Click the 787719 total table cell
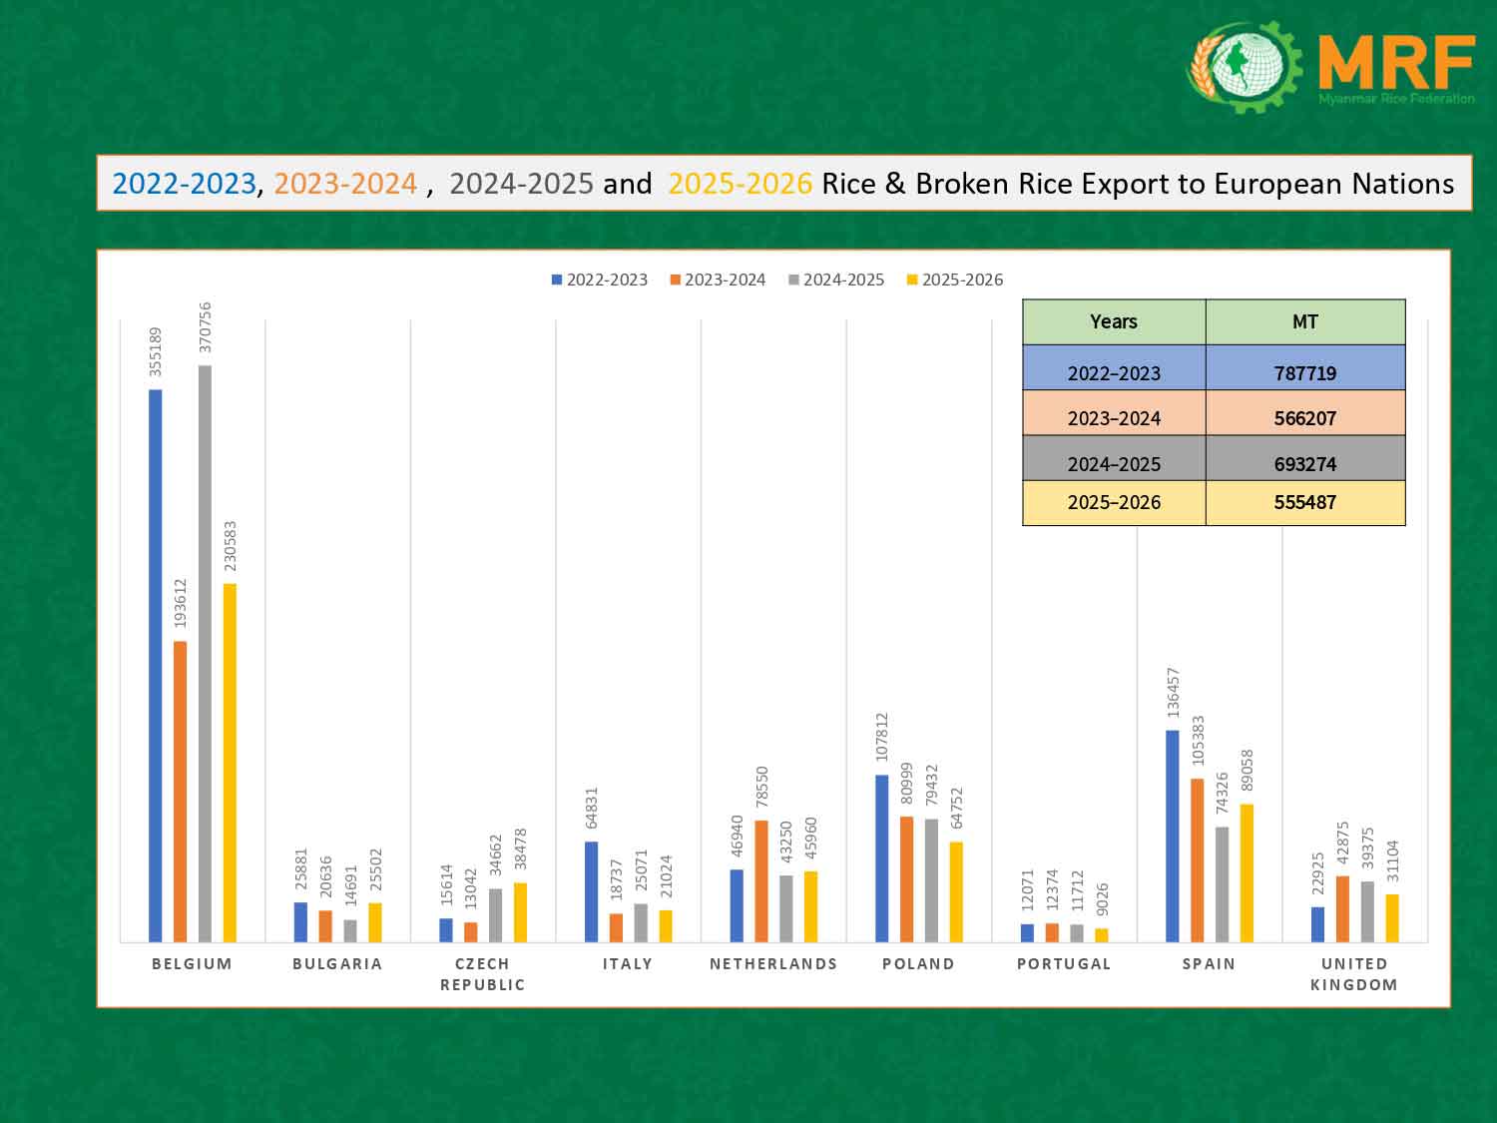 click(1304, 373)
